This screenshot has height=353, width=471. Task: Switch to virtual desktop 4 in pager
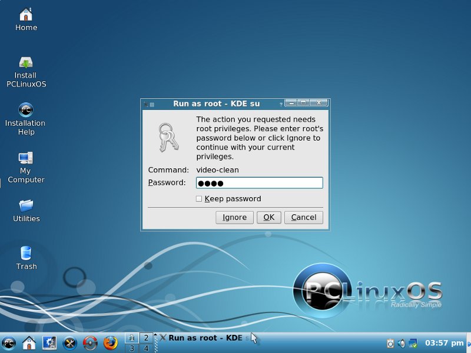pos(146,348)
